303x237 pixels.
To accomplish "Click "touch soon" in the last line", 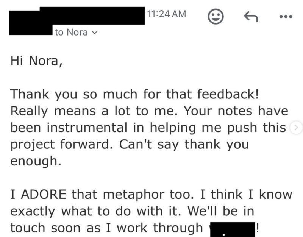I will point(45,228).
